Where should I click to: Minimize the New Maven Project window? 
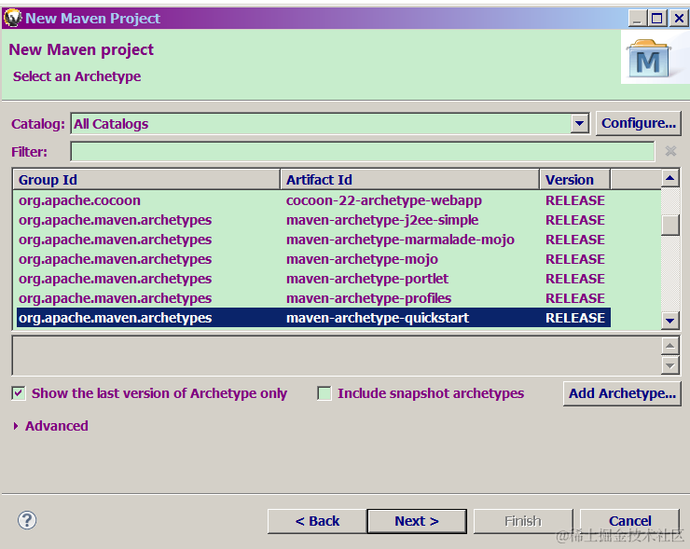pos(637,19)
